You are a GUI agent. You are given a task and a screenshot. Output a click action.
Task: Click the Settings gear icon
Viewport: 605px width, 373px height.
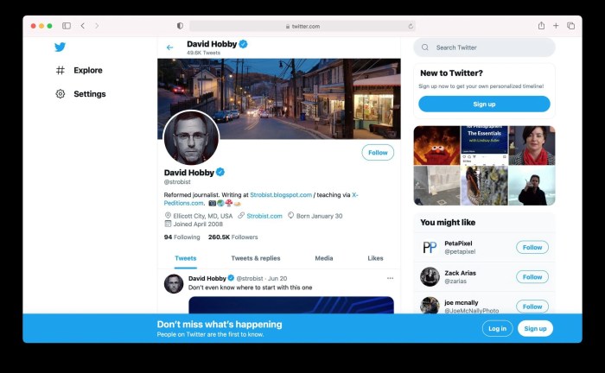pyautogui.click(x=60, y=93)
